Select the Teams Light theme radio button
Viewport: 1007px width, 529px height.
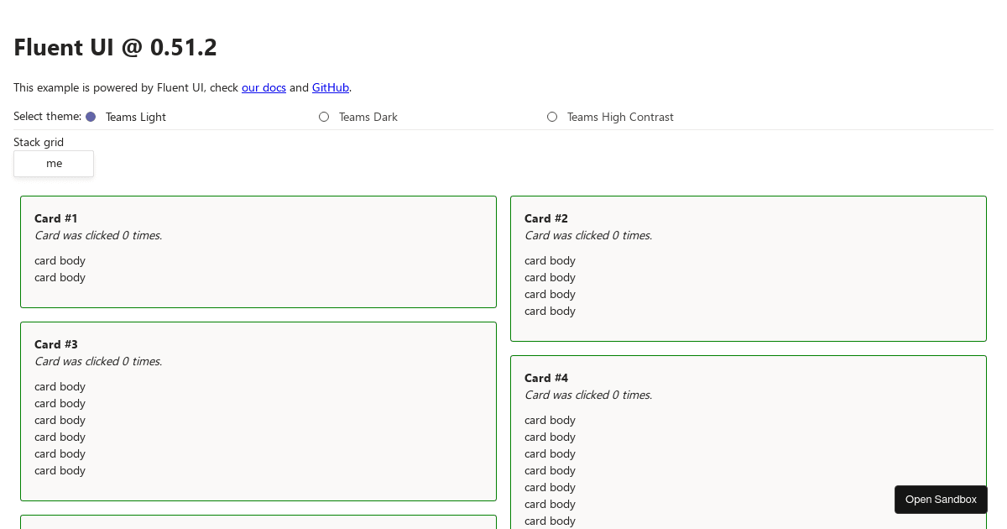[x=90, y=116]
